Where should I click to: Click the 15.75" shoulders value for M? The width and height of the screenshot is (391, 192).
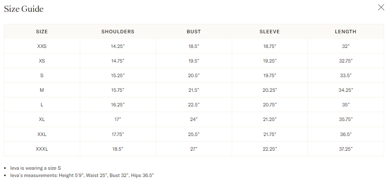pos(118,90)
